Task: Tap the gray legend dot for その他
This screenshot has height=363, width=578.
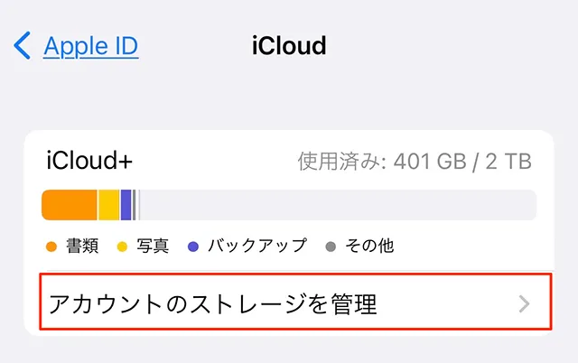Action: (331, 246)
